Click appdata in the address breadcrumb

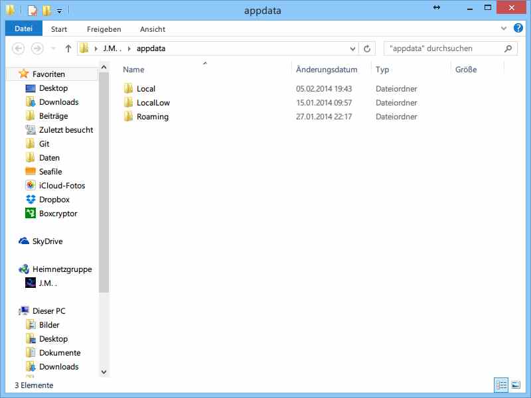(x=151, y=48)
